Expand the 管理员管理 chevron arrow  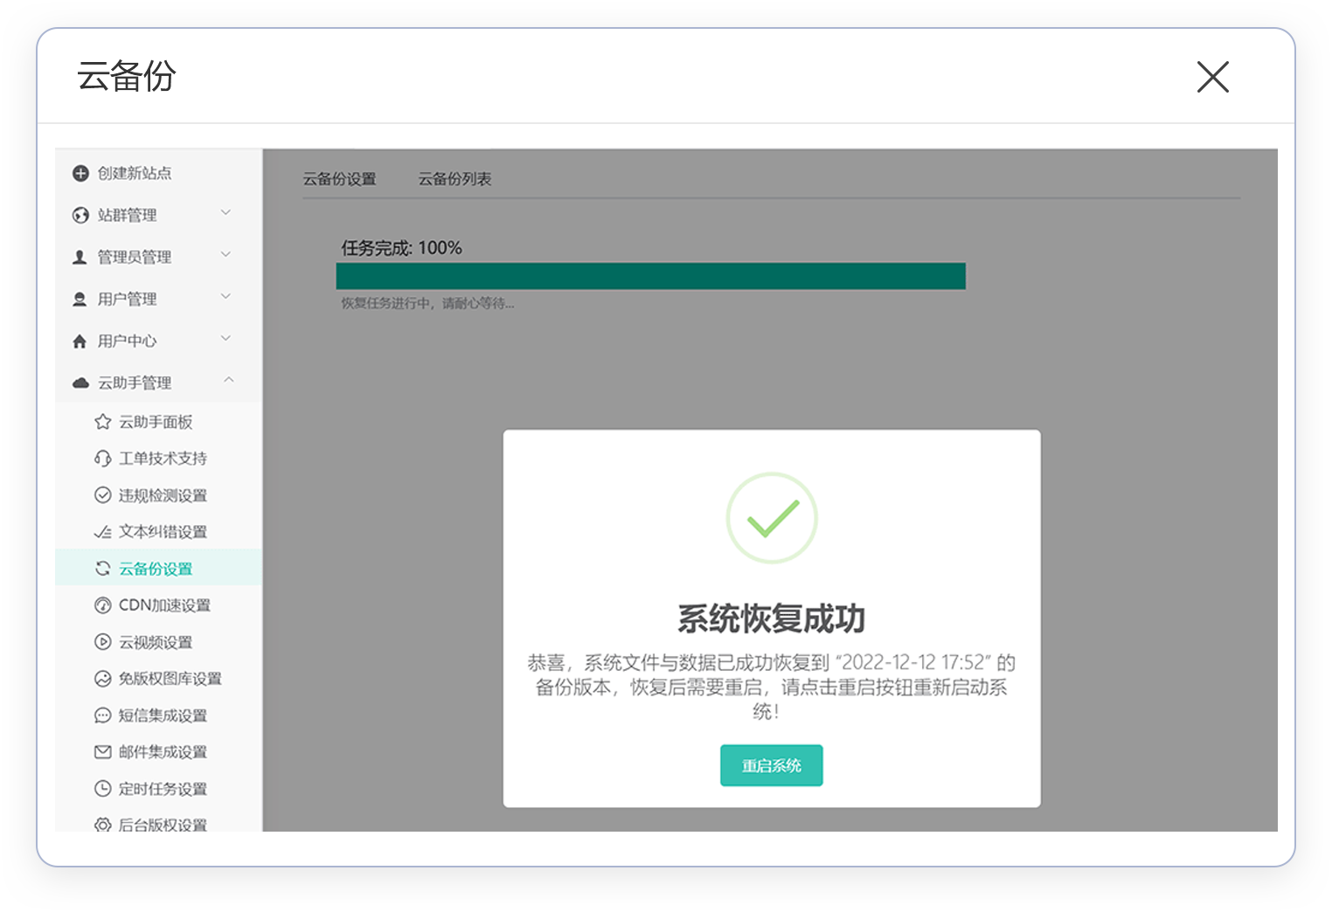(225, 255)
